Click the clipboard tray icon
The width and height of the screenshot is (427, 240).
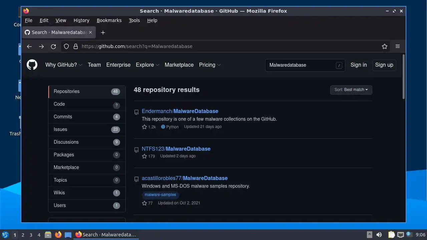pyautogui.click(x=391, y=235)
